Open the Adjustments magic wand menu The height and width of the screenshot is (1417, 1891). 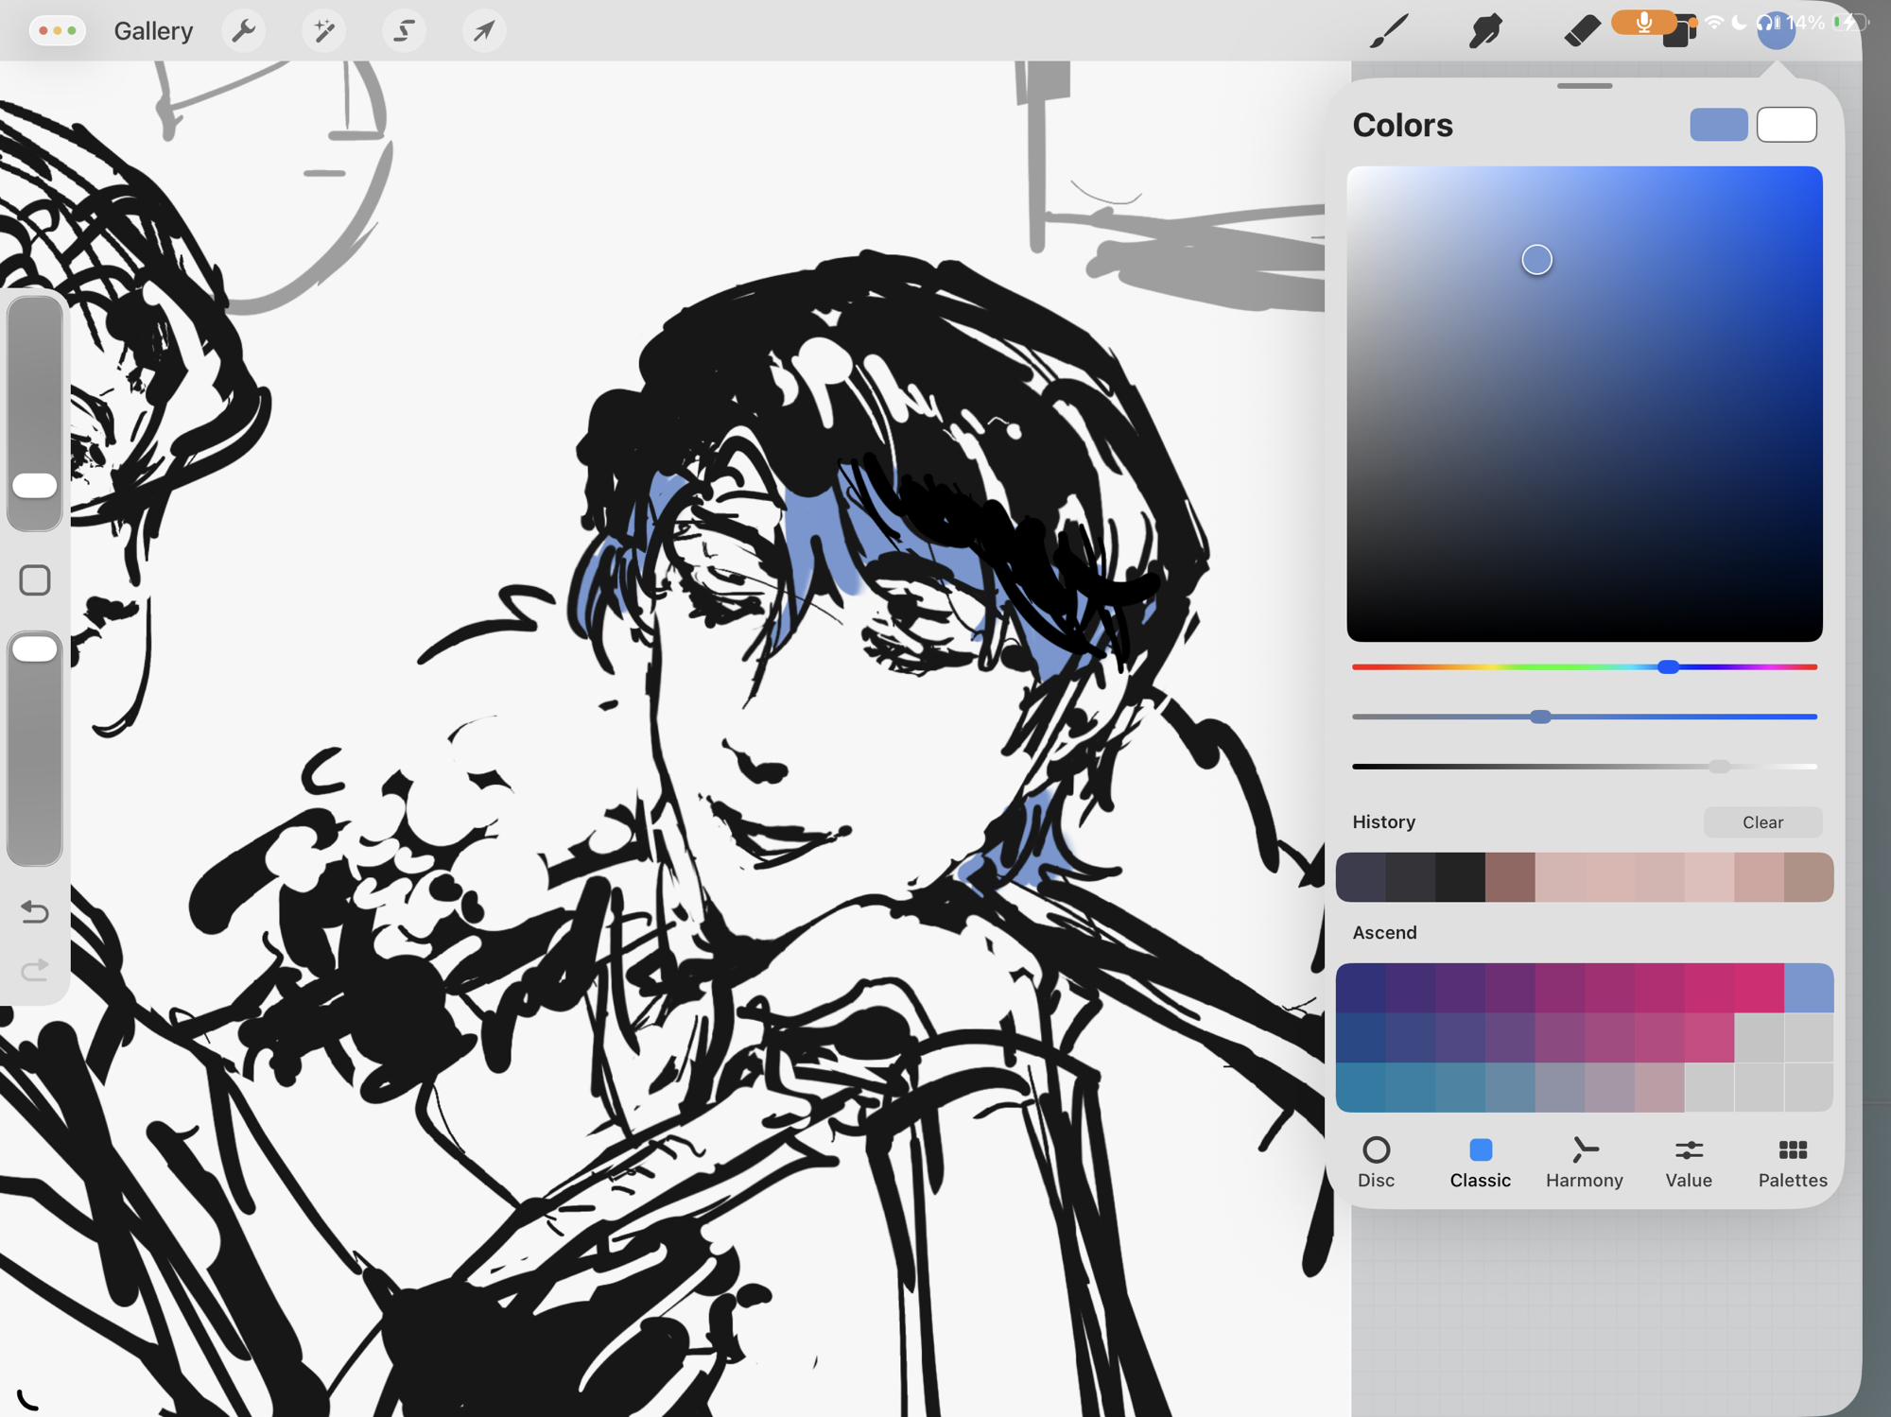[324, 31]
